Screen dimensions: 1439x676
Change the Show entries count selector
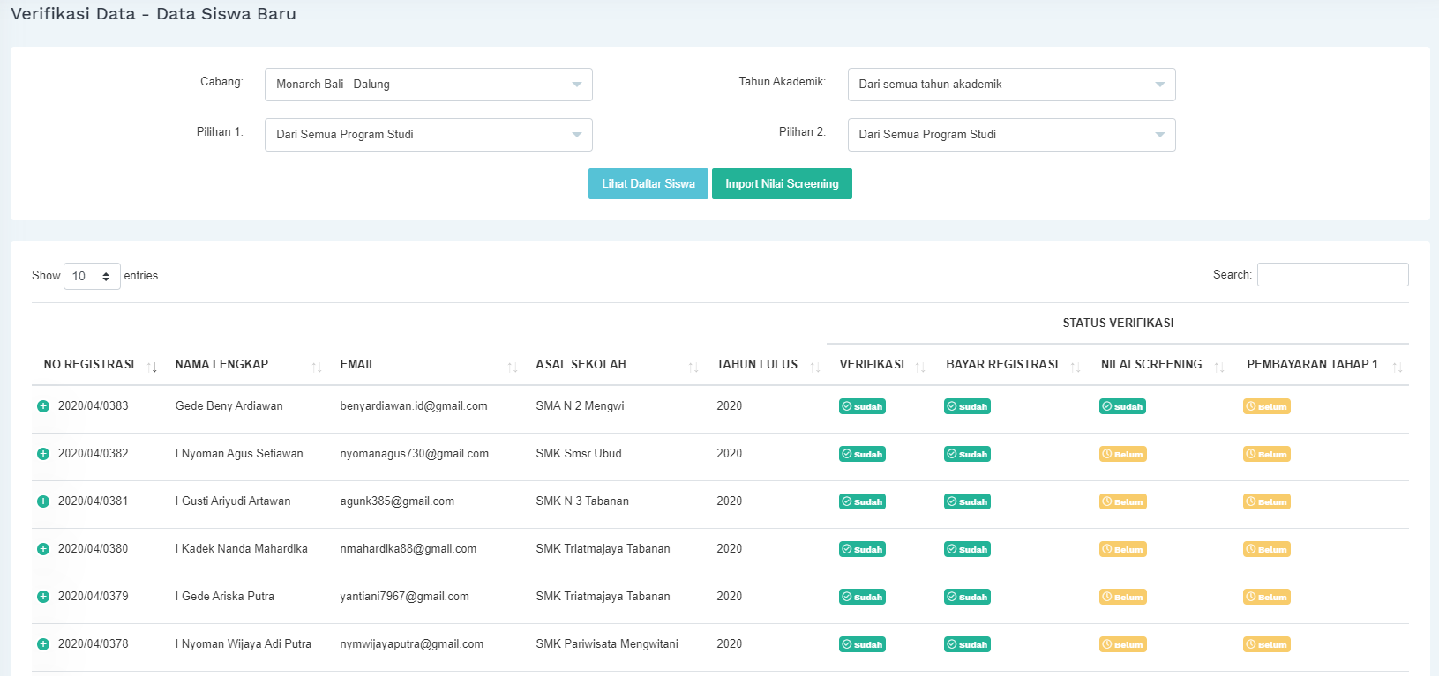coord(92,276)
